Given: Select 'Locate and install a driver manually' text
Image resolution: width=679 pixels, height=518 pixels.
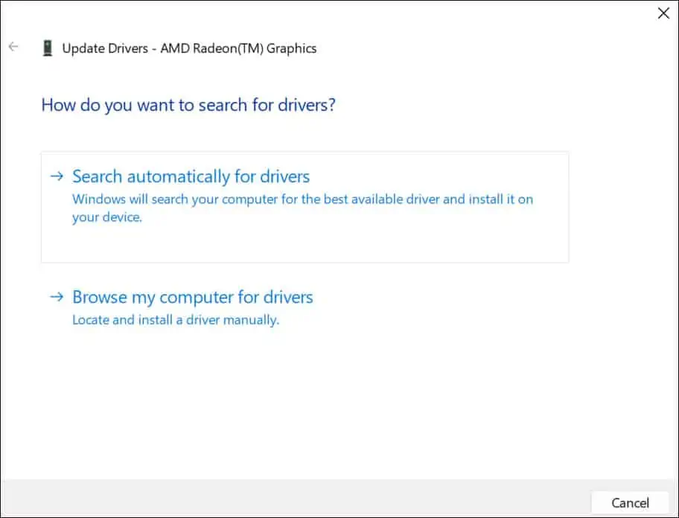Looking at the screenshot, I should coord(176,320).
